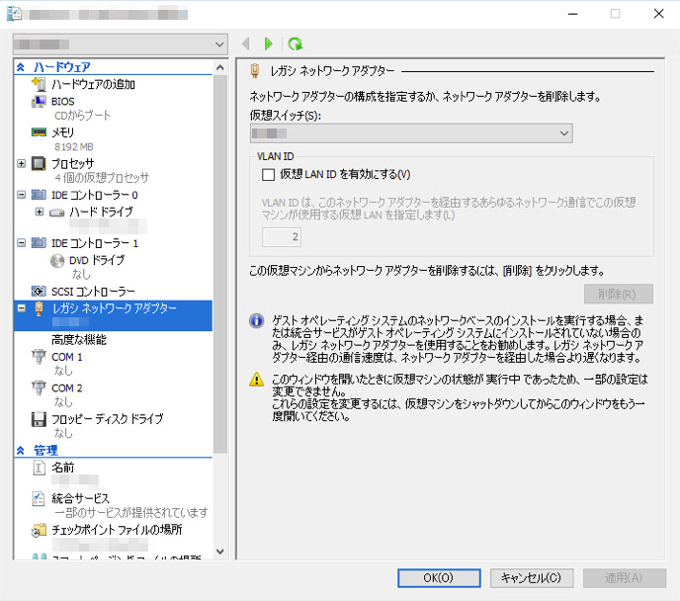Select SCSI コントローラー item
The image size is (680, 601).
point(93,292)
